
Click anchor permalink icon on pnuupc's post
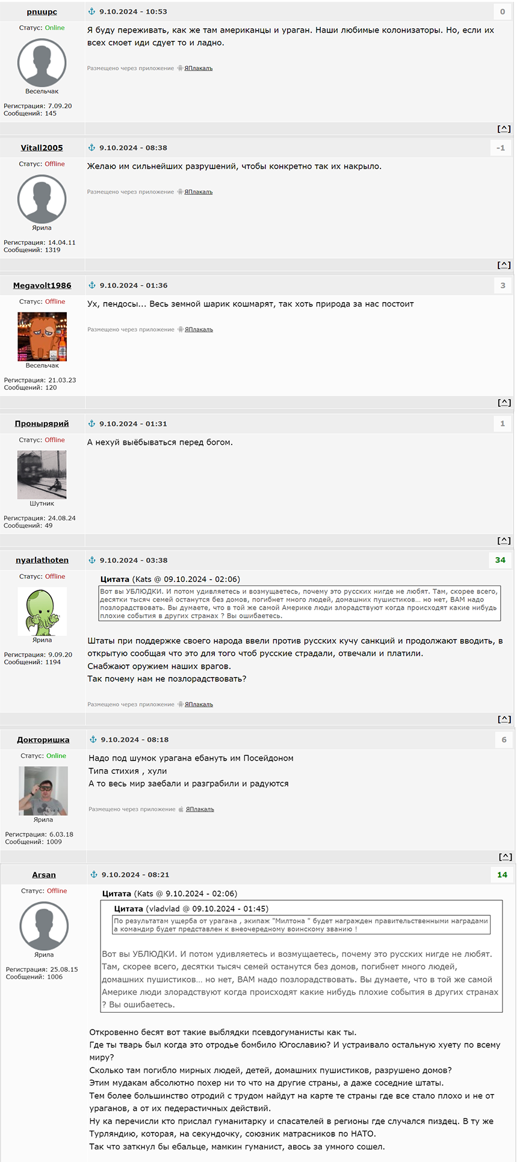(x=92, y=11)
